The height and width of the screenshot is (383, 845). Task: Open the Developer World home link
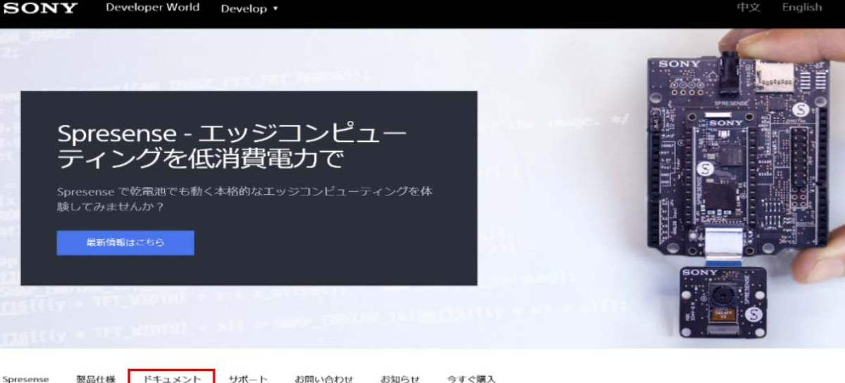(x=152, y=8)
